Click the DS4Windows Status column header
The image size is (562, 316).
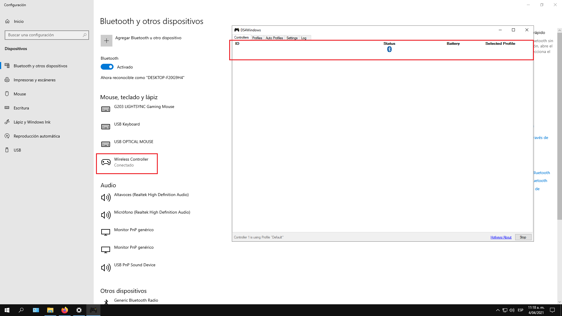(x=389, y=44)
